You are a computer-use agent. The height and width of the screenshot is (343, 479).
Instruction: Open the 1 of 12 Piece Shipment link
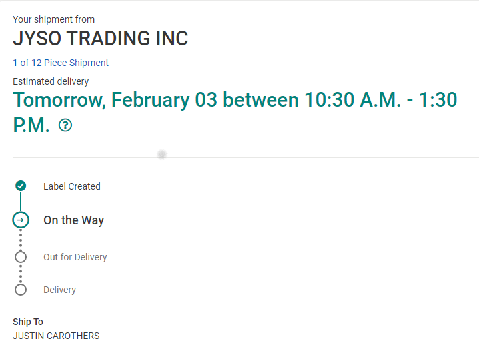(x=61, y=63)
